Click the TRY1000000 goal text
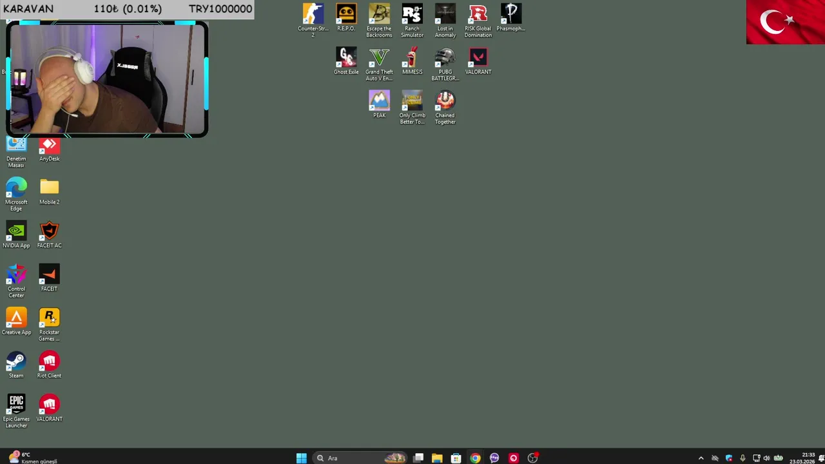Screen dimensions: 825x464 220,9
